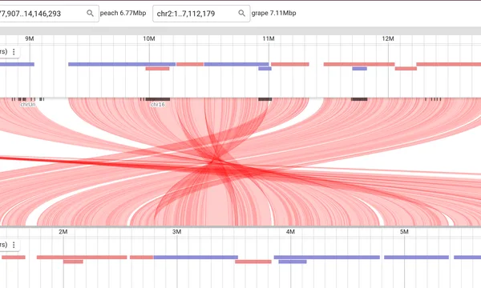The image size is (481, 288).
Task: Click the 10M ruler mark in the top view
Action: 149,38
